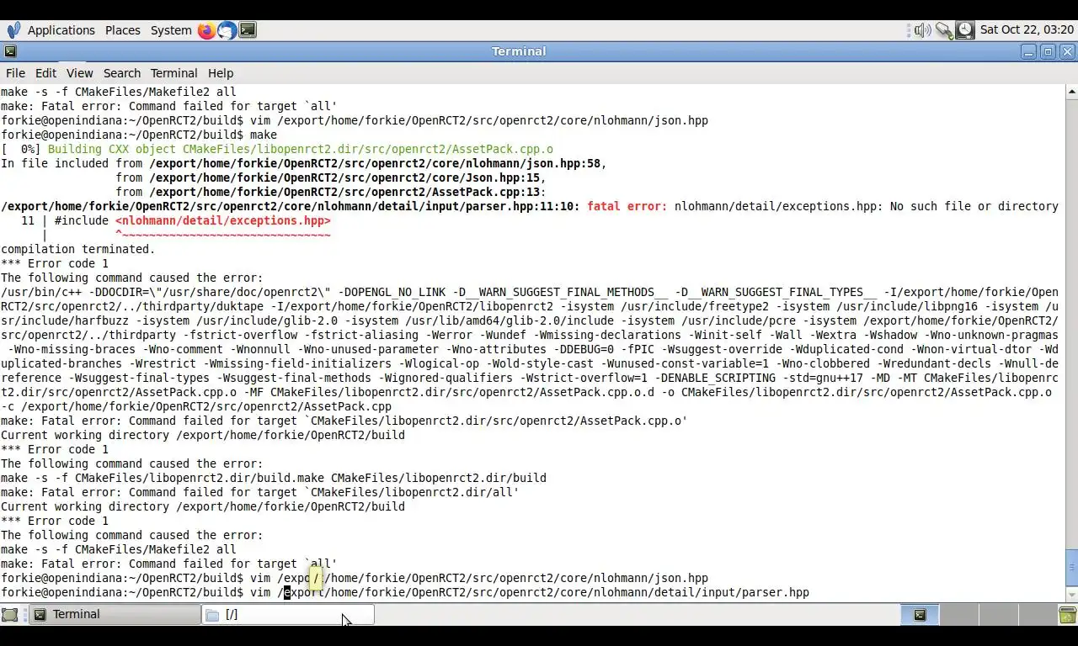Open the Trash icon in bottom panel

coord(1067,615)
